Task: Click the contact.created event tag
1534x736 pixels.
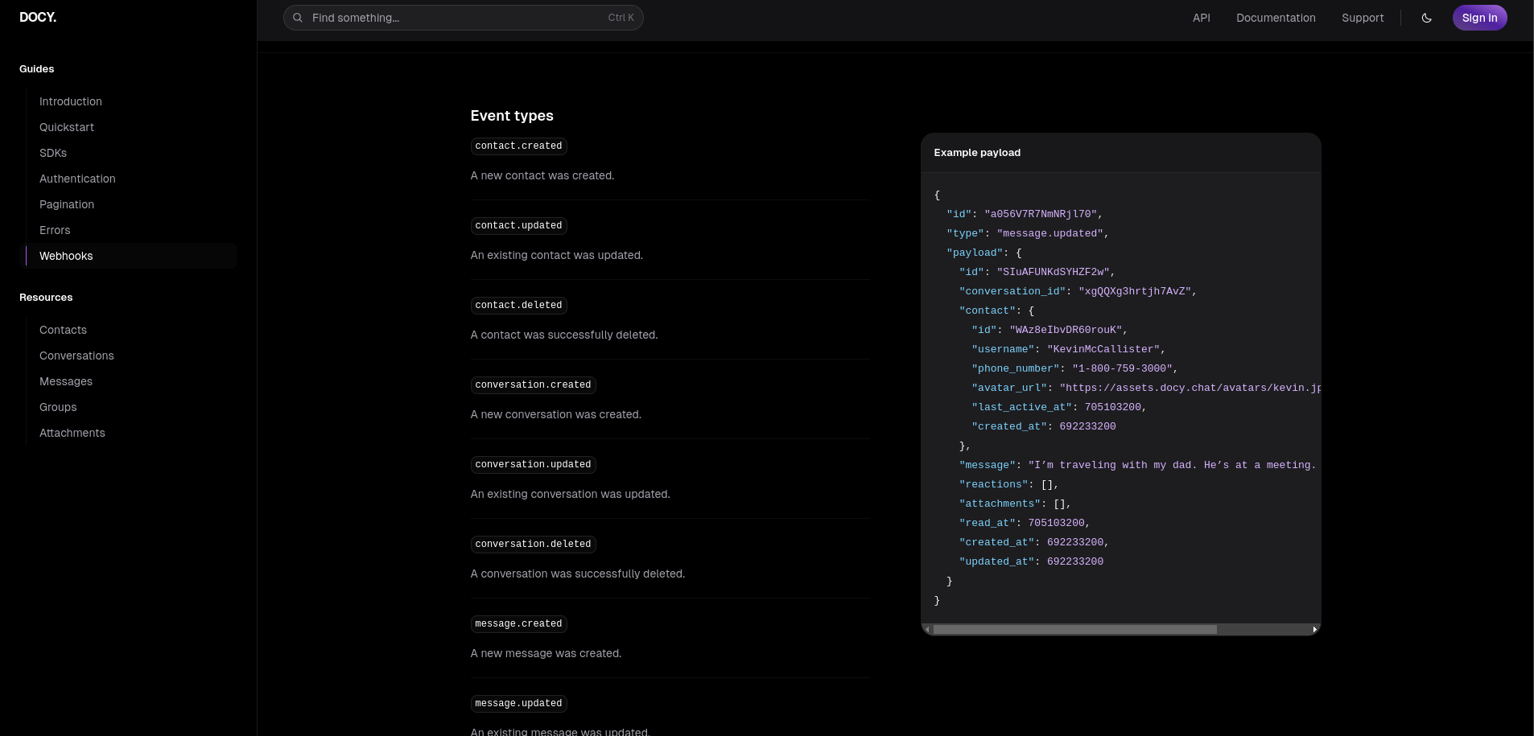Action: 518,146
